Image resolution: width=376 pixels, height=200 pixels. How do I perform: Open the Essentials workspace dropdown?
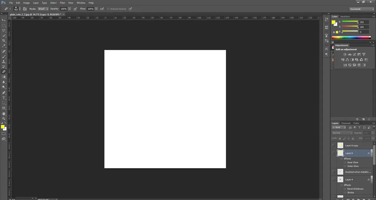[362, 9]
